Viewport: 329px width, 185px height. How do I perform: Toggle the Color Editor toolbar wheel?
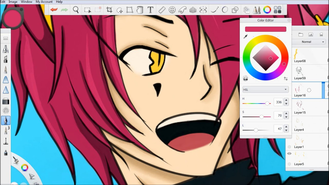click(x=267, y=10)
